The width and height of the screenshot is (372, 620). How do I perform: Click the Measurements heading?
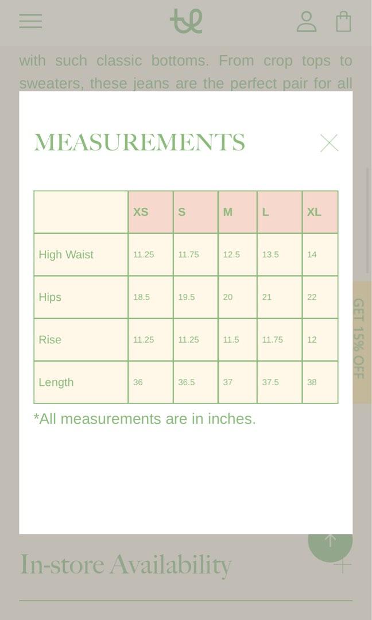click(139, 142)
